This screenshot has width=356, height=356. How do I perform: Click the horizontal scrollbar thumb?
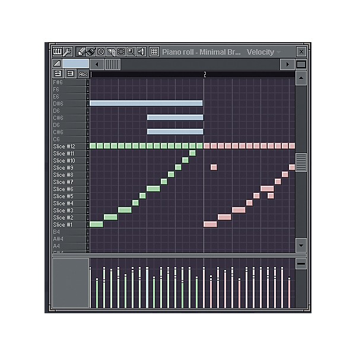click(113, 64)
